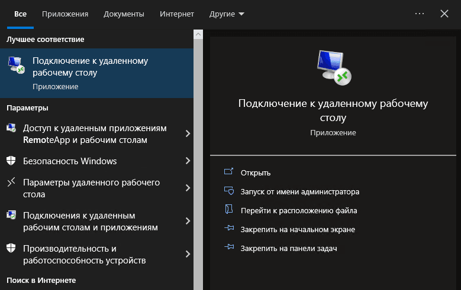The image size is (461, 290).
Task: Click the large Remote Desktop app icon in details pane
Action: point(333,67)
